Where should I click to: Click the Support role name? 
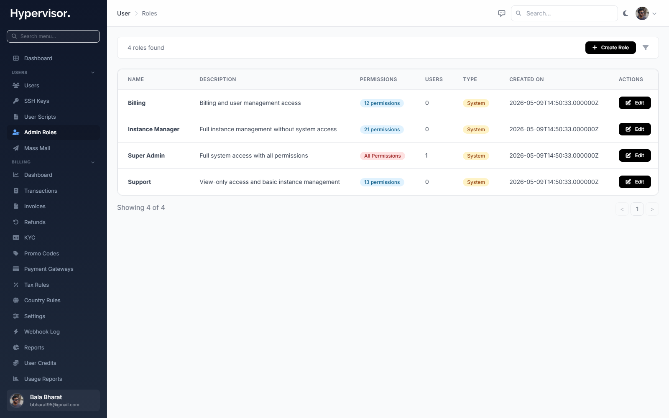click(x=139, y=182)
